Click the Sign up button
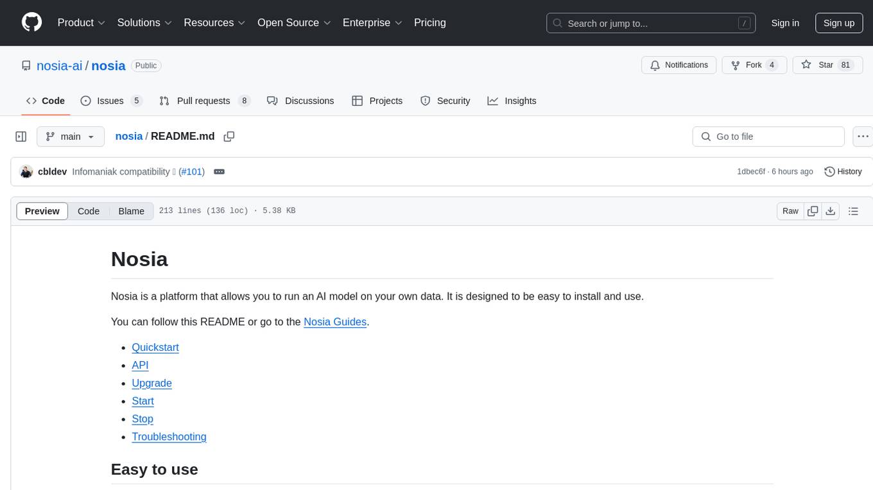 pos(839,23)
